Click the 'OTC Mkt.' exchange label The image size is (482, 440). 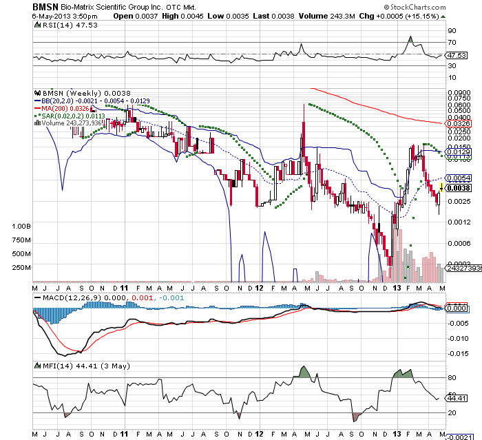180,7
